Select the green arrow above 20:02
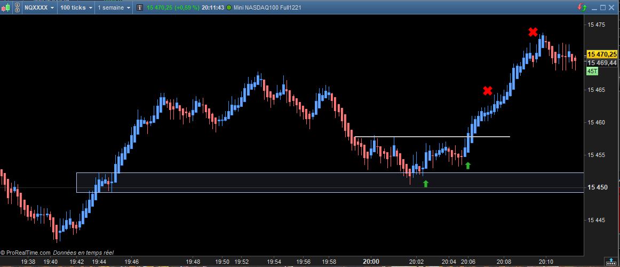 [425, 184]
